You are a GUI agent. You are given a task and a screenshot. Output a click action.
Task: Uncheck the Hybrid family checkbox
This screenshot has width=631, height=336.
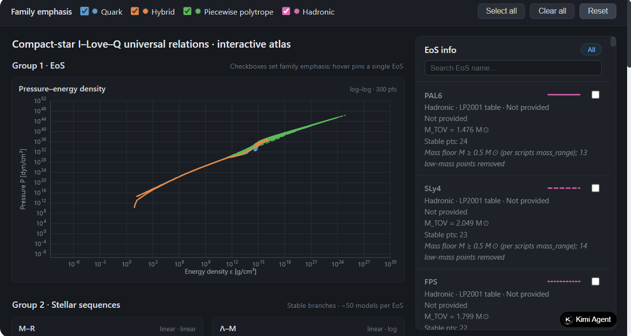[x=135, y=11]
